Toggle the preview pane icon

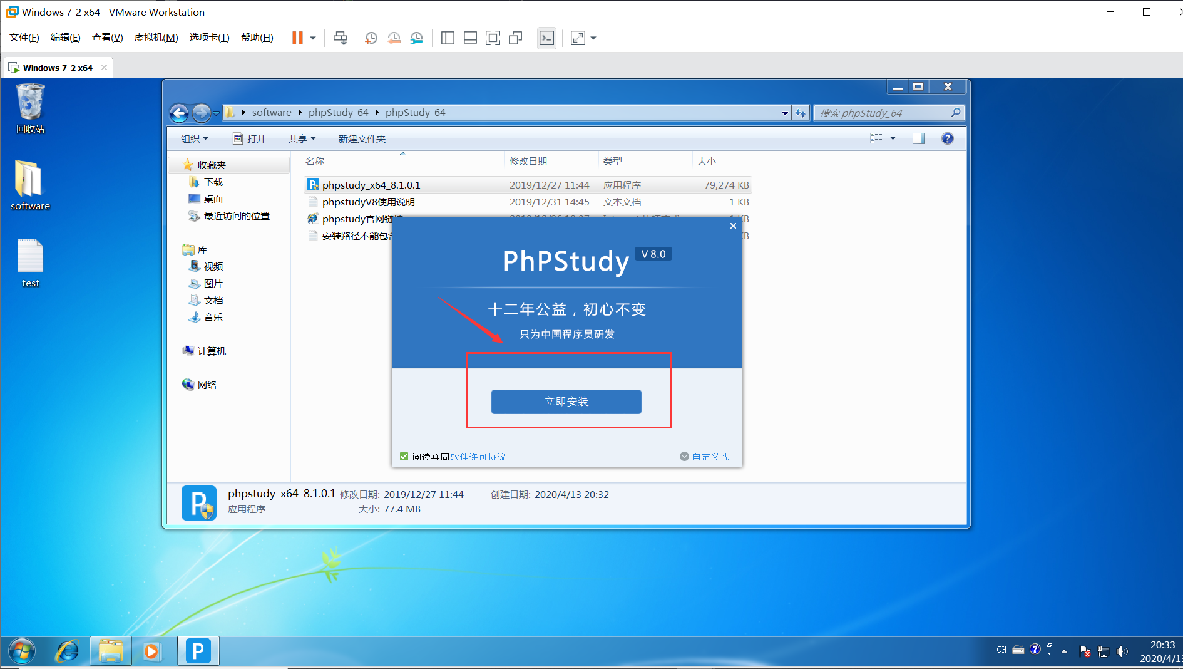918,138
